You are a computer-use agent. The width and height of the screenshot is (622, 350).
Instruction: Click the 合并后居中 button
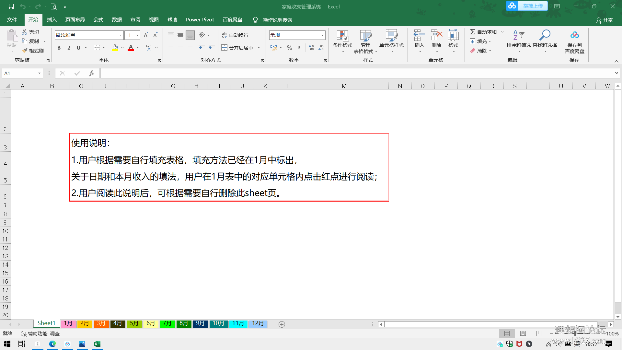[x=238, y=48]
